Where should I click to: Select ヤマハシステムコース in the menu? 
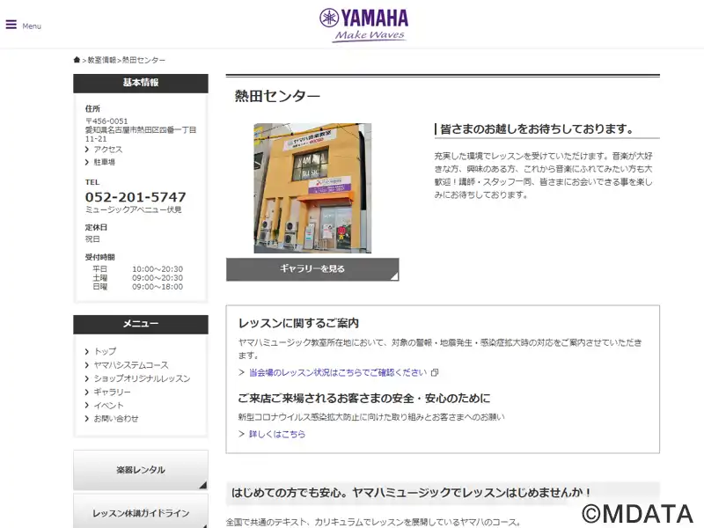pyautogui.click(x=131, y=365)
